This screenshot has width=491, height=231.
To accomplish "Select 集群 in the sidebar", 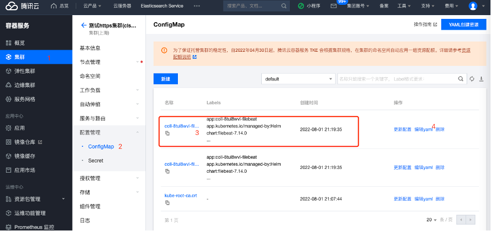I will tap(36, 57).
